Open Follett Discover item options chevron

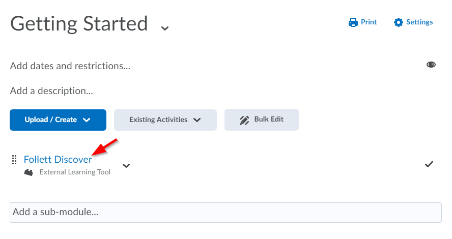point(126,165)
